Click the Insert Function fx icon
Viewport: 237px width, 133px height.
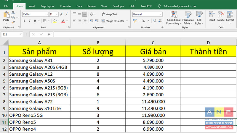49,34
